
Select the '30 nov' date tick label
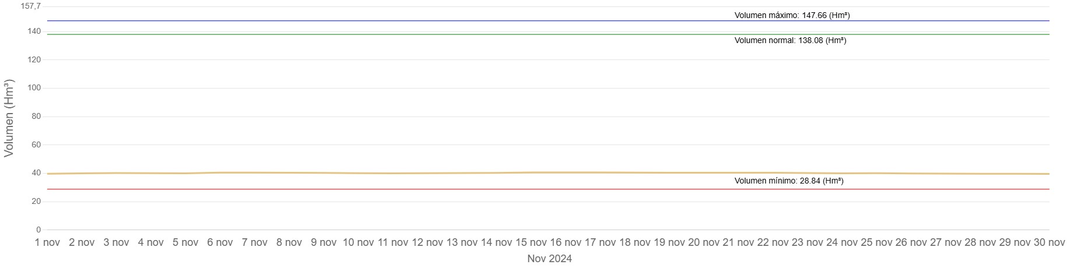1048,242
